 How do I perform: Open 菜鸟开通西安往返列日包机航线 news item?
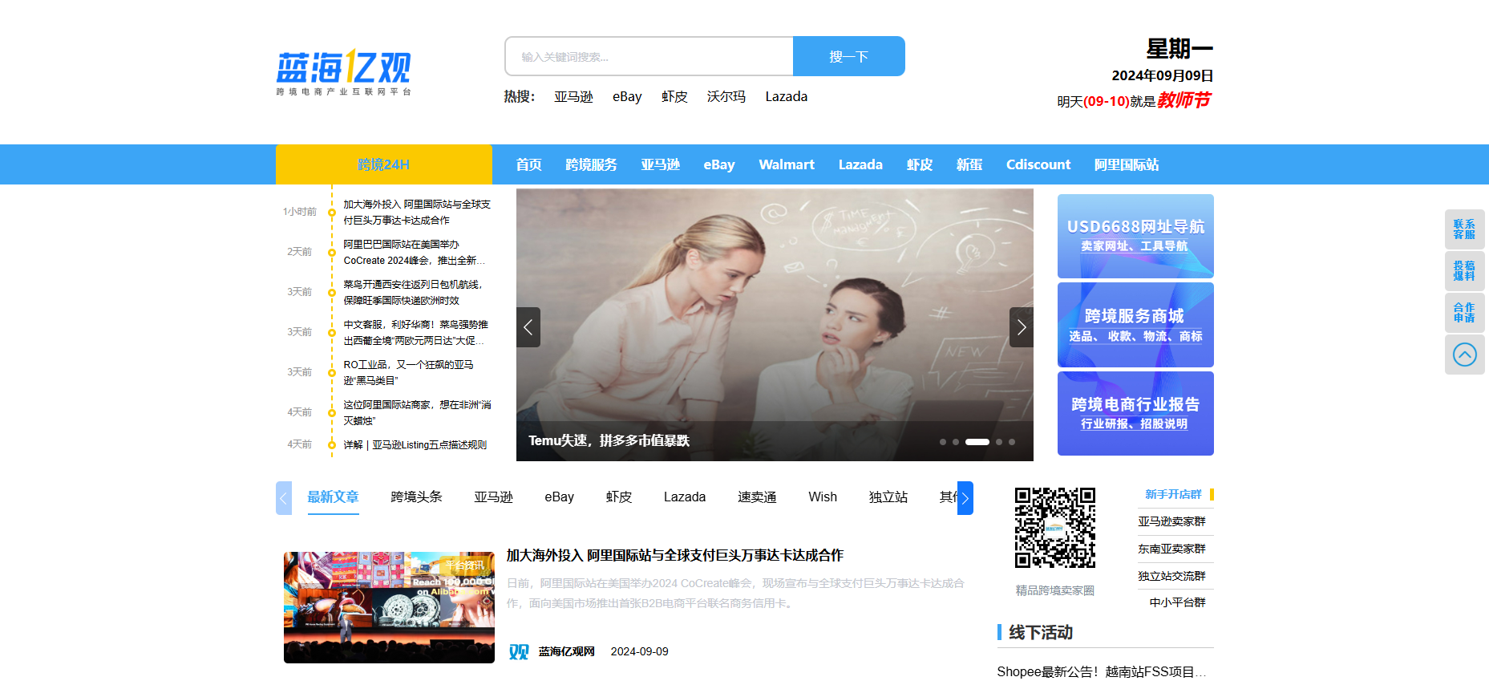coord(413,292)
